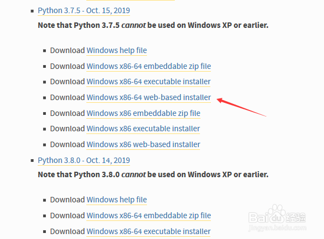Click Windows x86-64 web-based installer link
The height and width of the screenshot is (239, 324).
pos(149,97)
